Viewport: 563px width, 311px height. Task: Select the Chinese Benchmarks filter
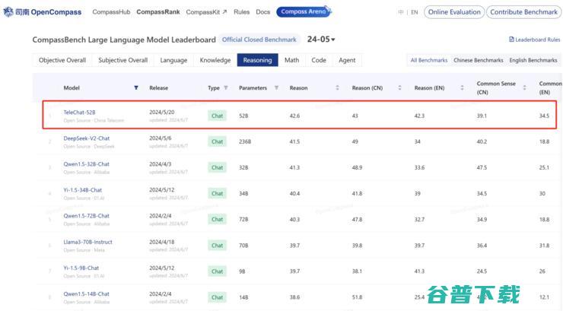coord(479,60)
